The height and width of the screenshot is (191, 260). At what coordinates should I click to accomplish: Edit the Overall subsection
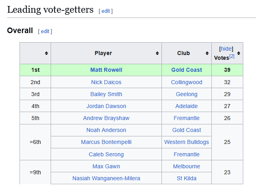45,31
